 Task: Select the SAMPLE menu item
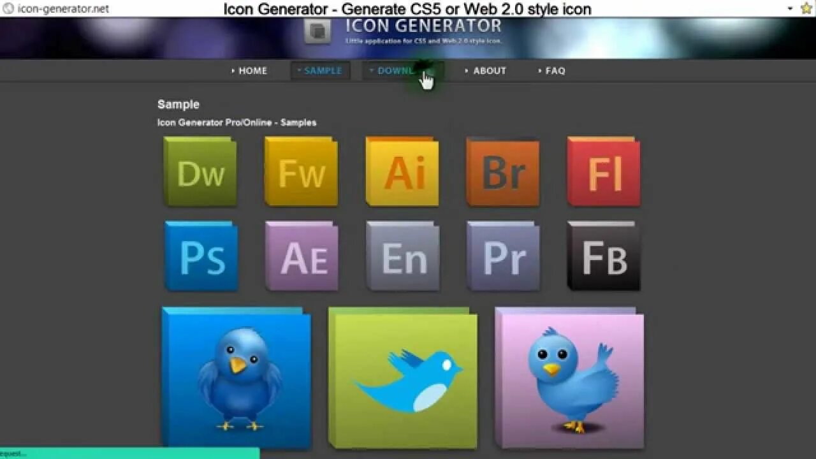coord(320,71)
